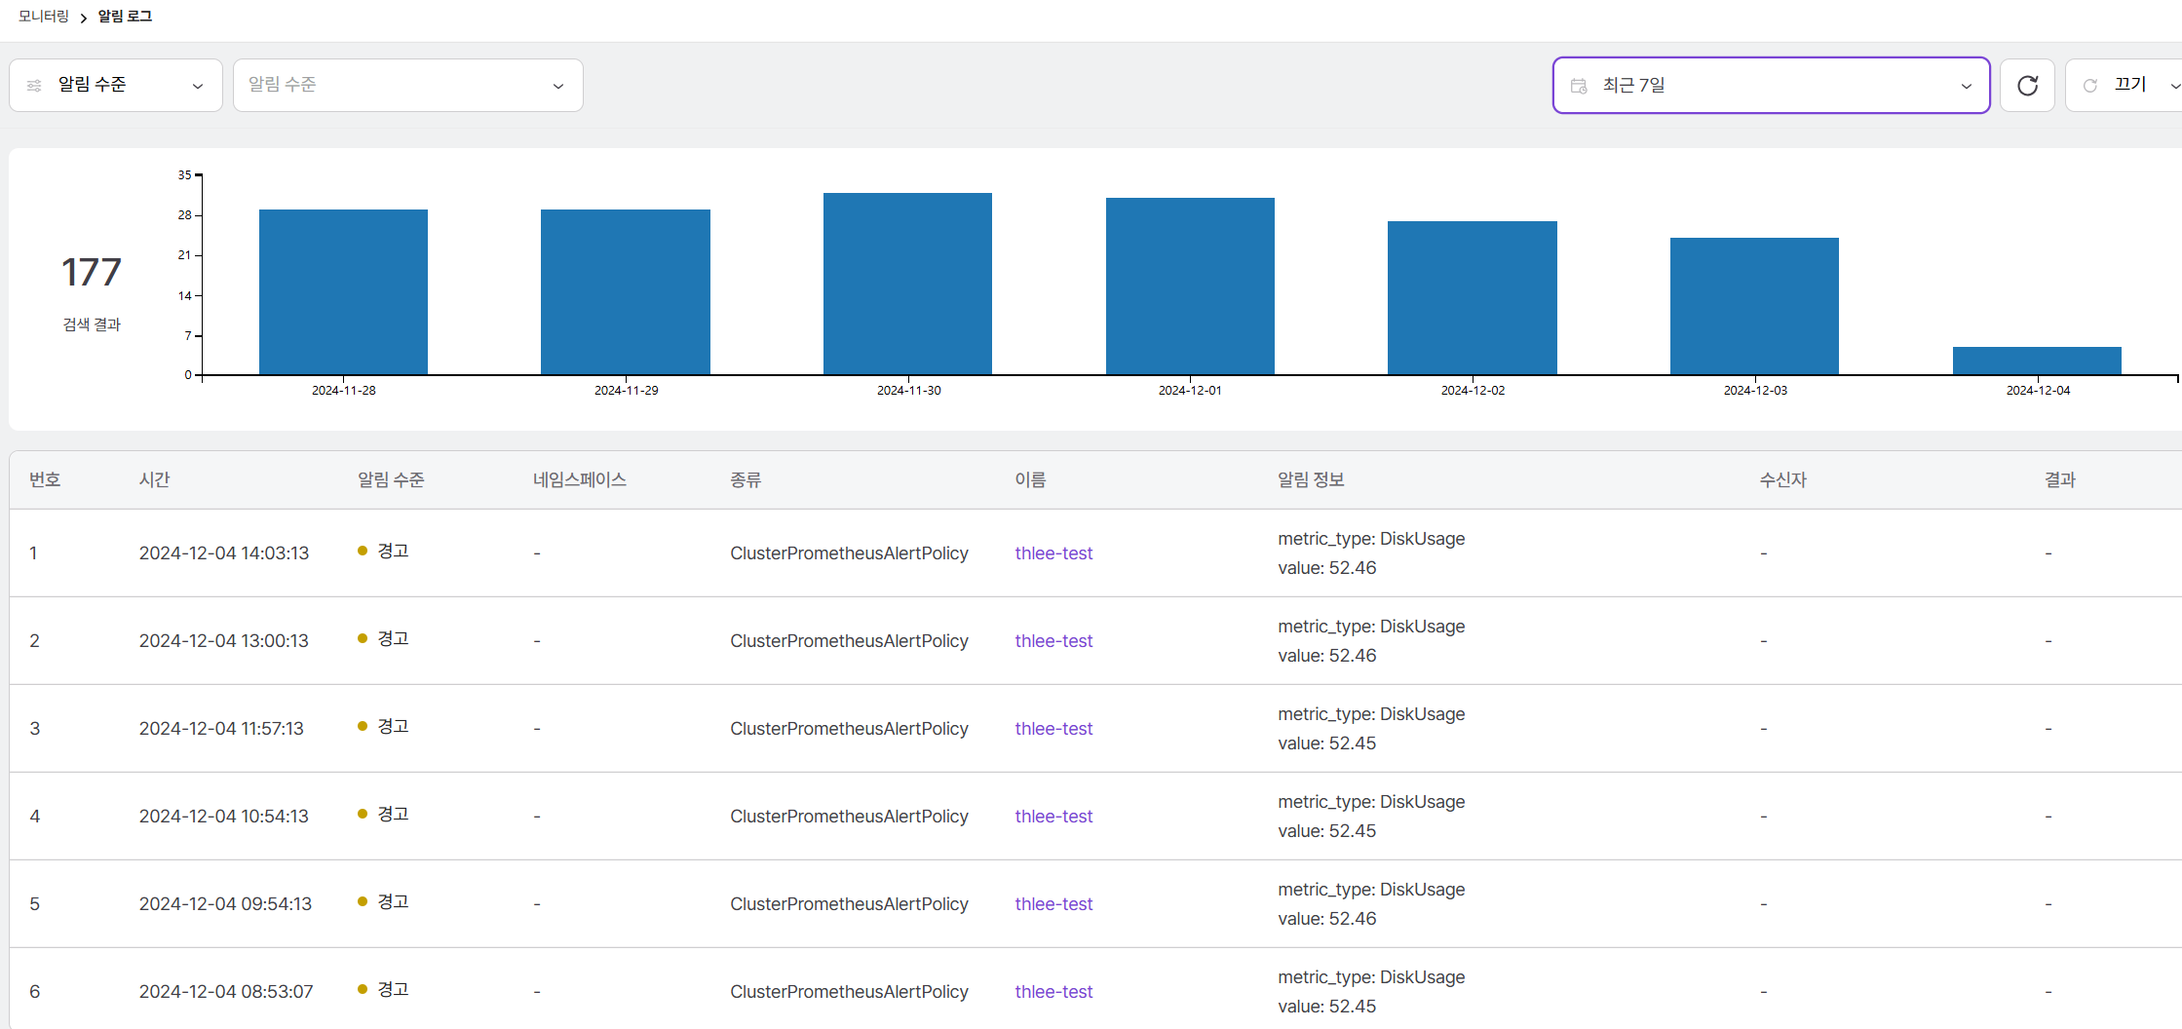This screenshot has height=1029, width=2182.
Task: Click the 2024-12-02 chart bar
Action: [x=1473, y=298]
